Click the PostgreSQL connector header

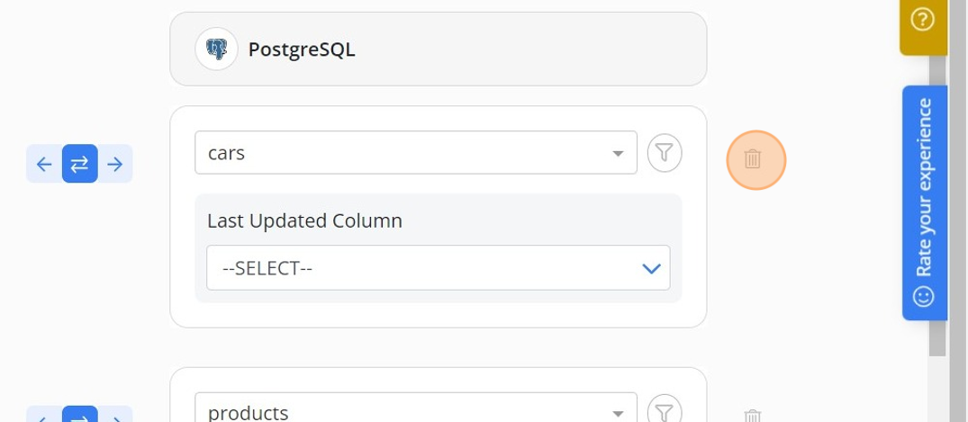438,49
